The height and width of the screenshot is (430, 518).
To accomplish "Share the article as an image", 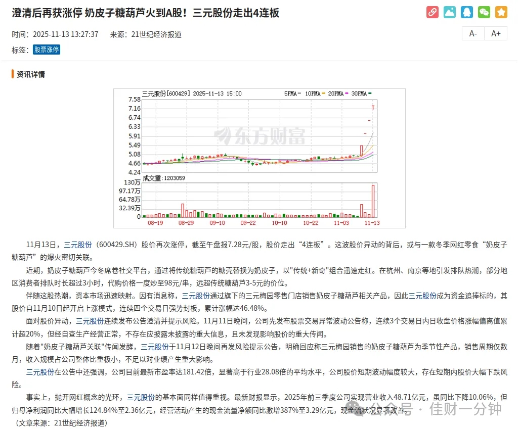I will (449, 12).
